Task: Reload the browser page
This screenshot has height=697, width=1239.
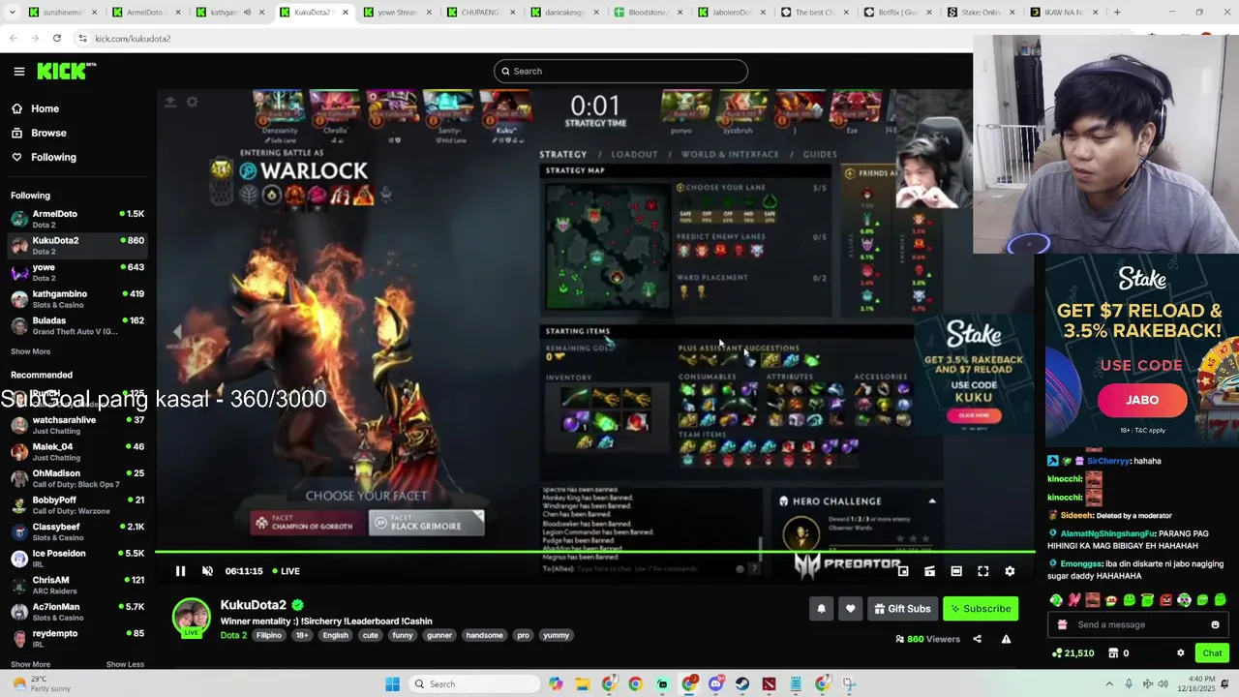Action: pyautogui.click(x=57, y=38)
